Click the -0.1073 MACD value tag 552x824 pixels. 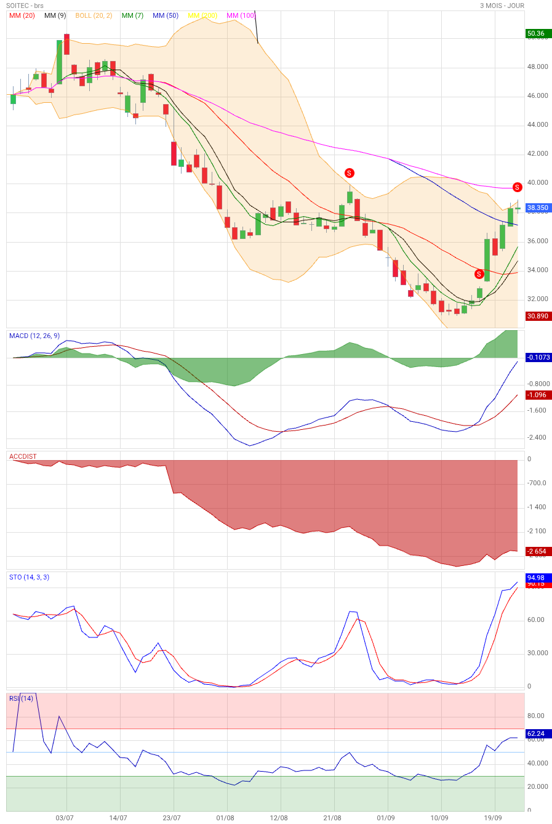click(x=538, y=357)
